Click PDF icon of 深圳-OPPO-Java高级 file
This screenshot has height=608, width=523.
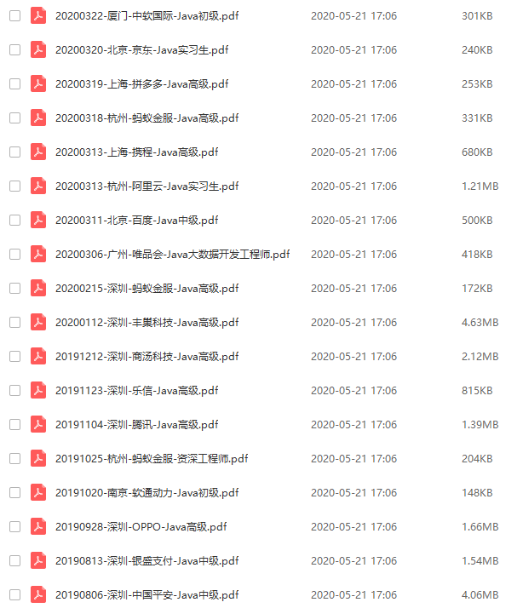38,526
